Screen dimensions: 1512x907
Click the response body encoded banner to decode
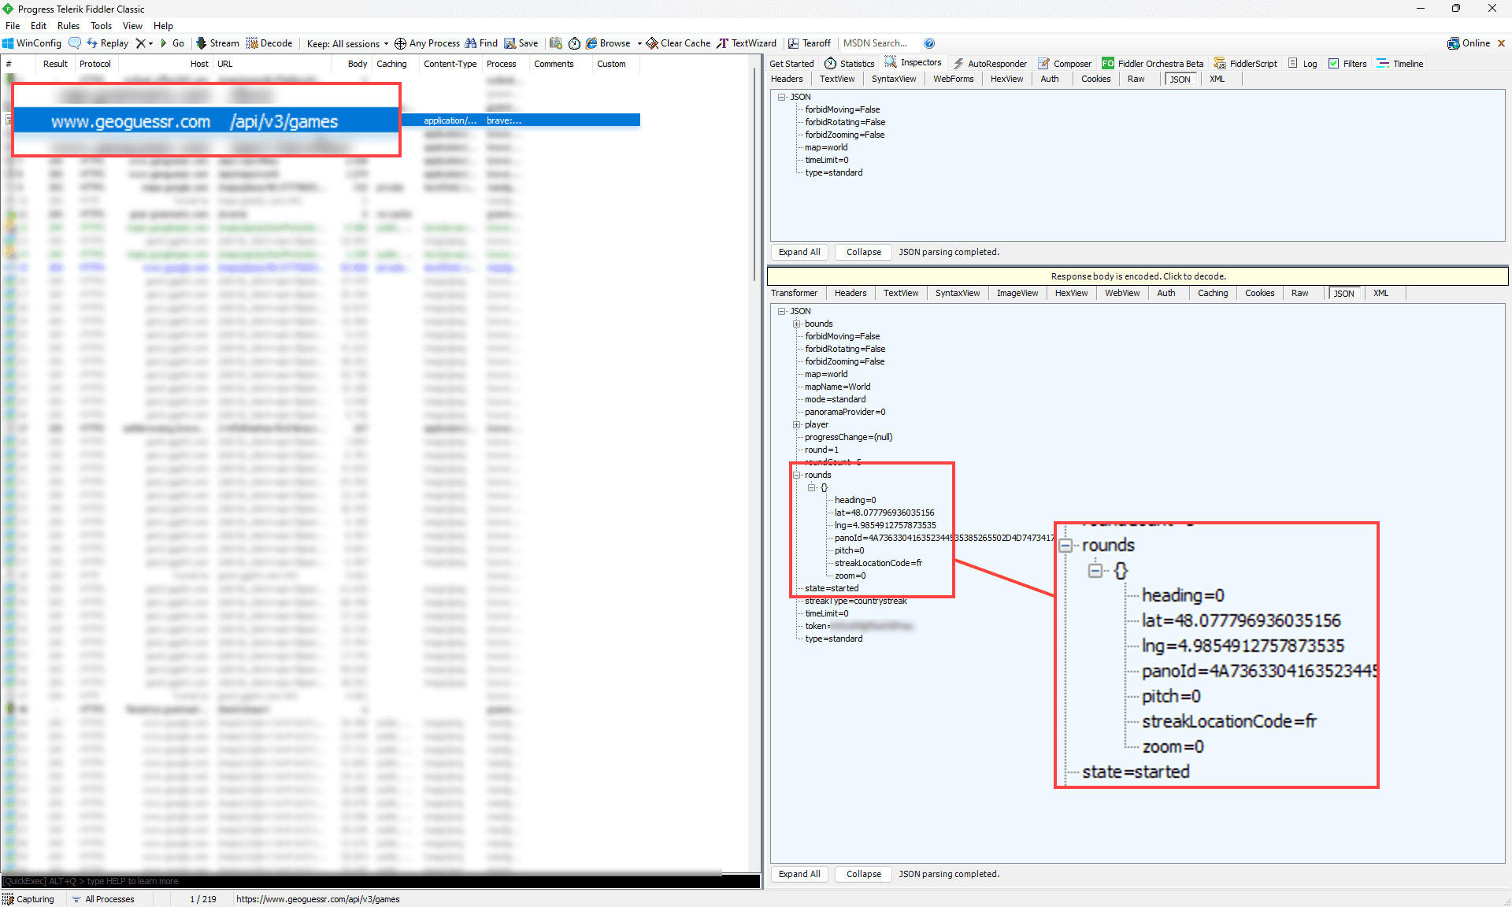tap(1138, 276)
